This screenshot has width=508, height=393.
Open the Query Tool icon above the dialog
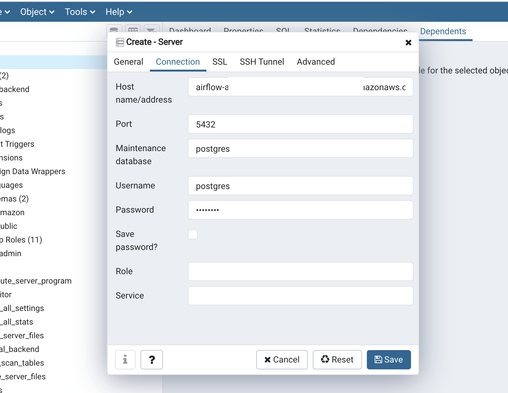click(114, 30)
